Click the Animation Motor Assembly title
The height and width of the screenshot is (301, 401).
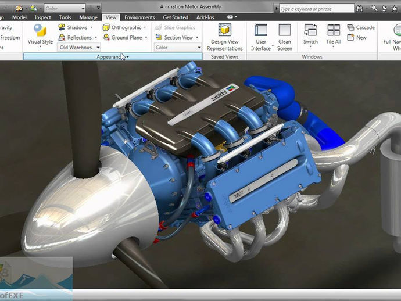pyautogui.click(x=191, y=6)
